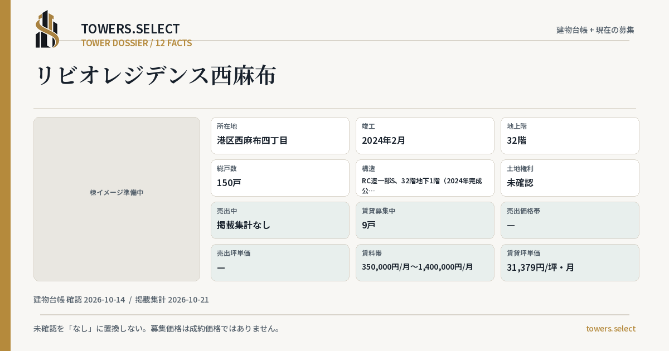669x351 pixels.
Task: Open the 棟イメージ準備中 image placeholder
Action: [117, 199]
